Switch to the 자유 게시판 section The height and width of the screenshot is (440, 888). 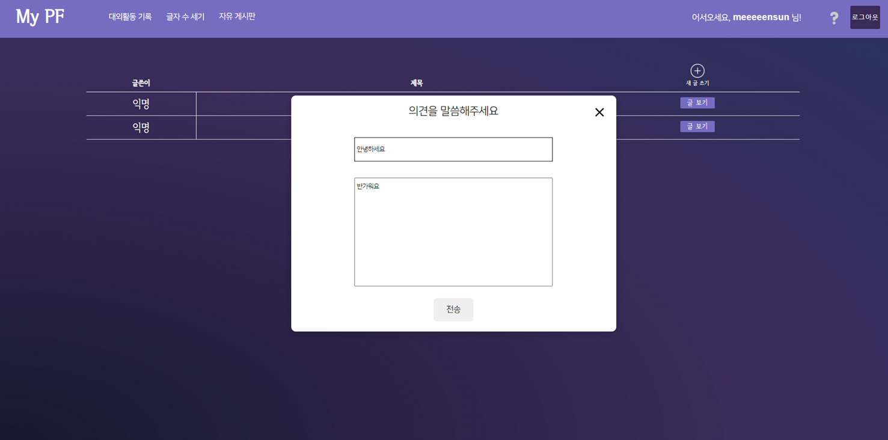(237, 17)
